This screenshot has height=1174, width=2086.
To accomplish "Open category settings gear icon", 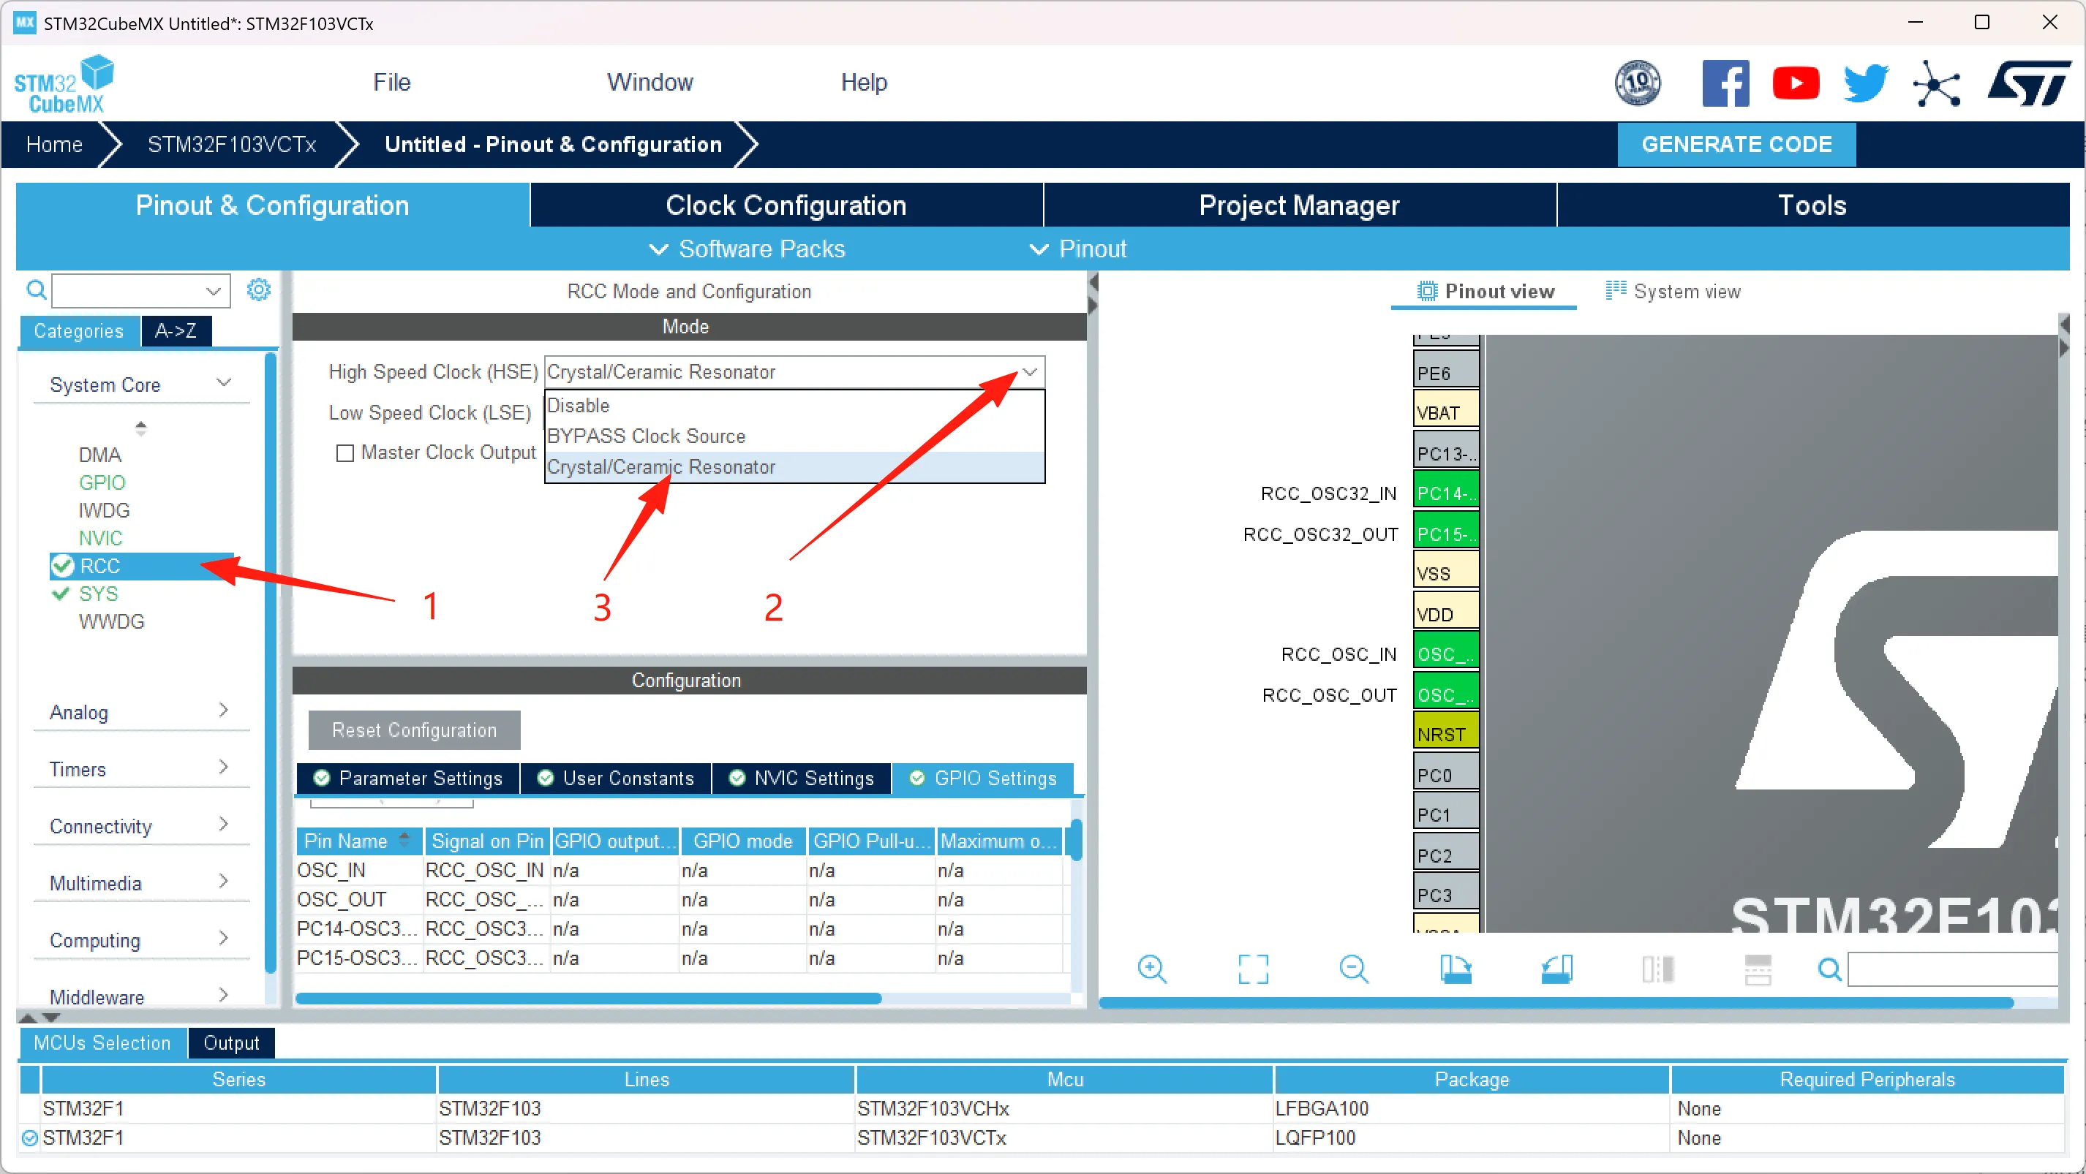I will pyautogui.click(x=258, y=289).
